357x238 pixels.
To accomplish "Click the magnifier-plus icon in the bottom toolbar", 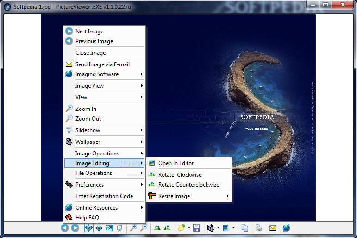I will coord(133,228).
